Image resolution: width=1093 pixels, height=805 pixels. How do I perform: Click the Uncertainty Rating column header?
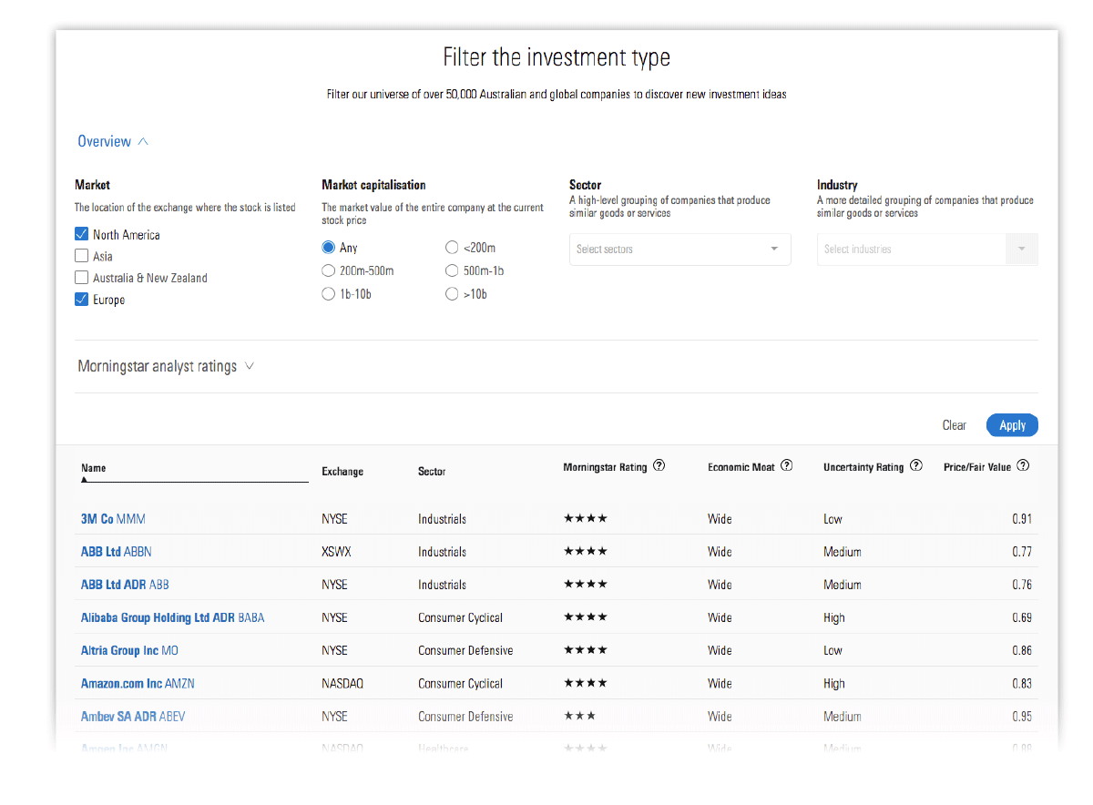[x=863, y=467]
